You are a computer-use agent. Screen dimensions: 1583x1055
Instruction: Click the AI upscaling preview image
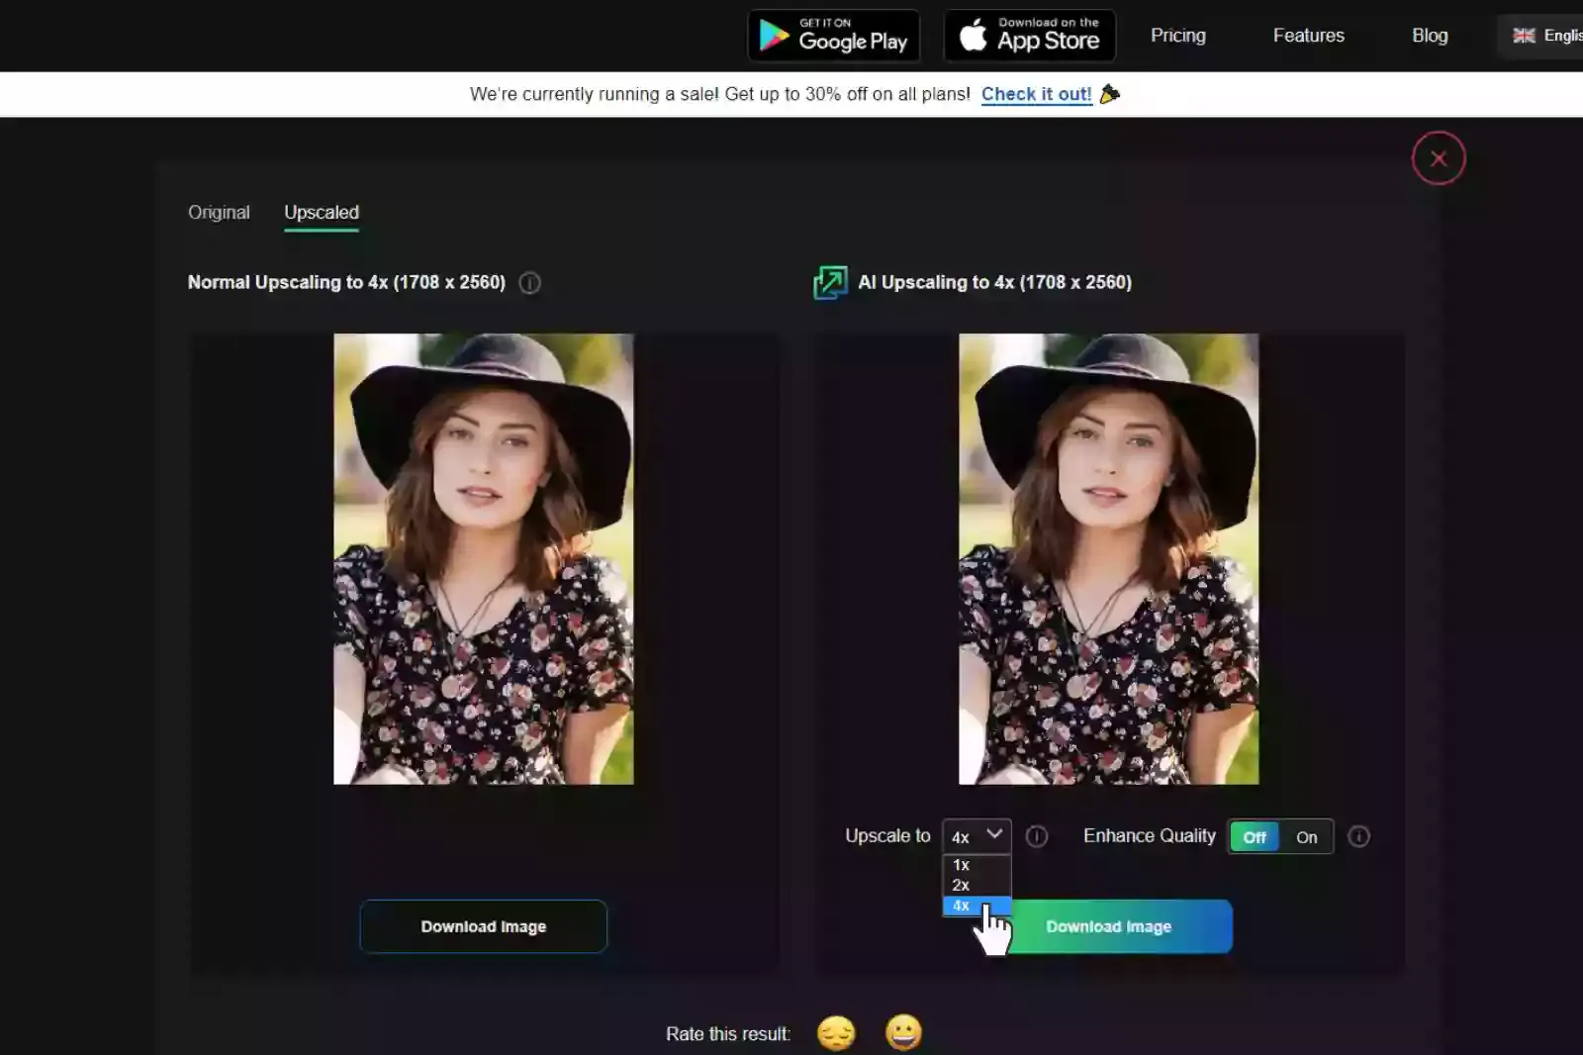(1109, 559)
